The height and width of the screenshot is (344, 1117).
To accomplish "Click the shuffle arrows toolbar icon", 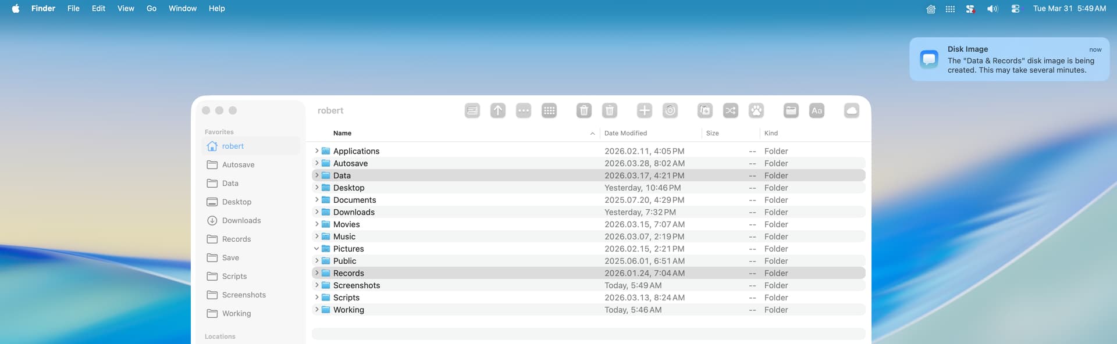I will click(731, 110).
